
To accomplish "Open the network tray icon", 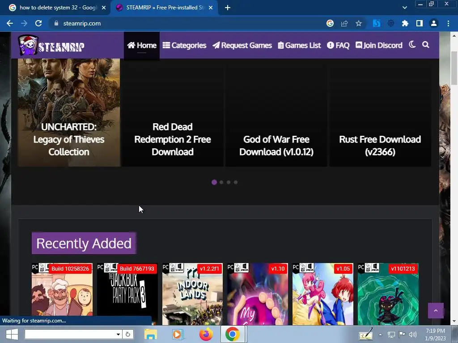I will tap(391, 335).
